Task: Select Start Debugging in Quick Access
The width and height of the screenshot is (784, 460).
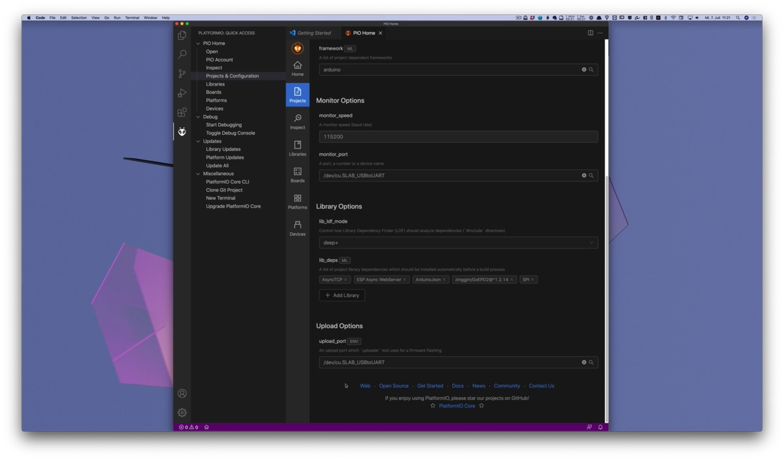Action: 224,125
